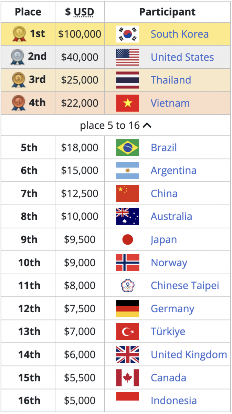Click the South Korea flag icon
The image size is (232, 414).
coord(128,34)
